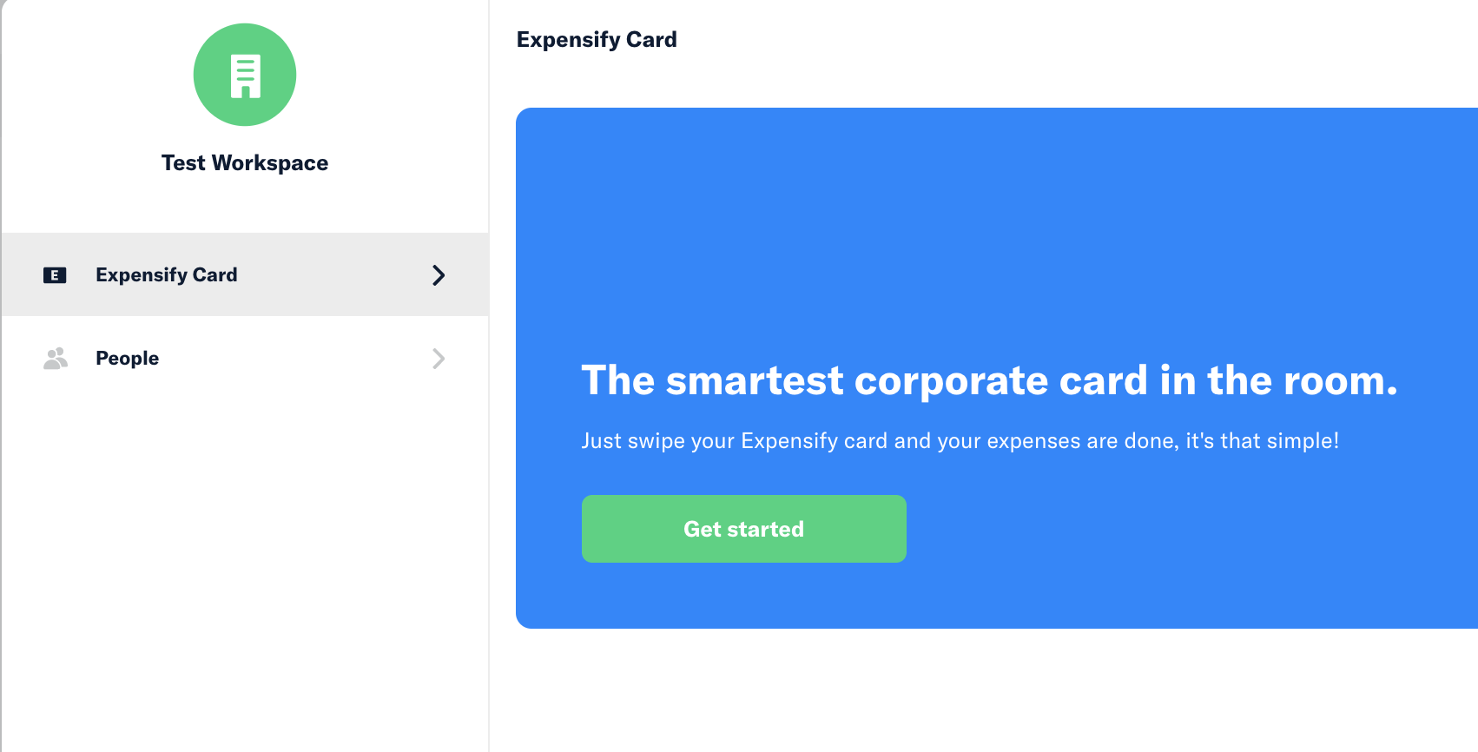Image resolution: width=1478 pixels, height=752 pixels.
Task: Expand Expensify Card via its chevron arrow
Action: pos(439,275)
